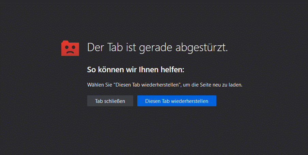Click the red sad-face crashed tab icon
The image size is (308, 155).
tap(70, 48)
